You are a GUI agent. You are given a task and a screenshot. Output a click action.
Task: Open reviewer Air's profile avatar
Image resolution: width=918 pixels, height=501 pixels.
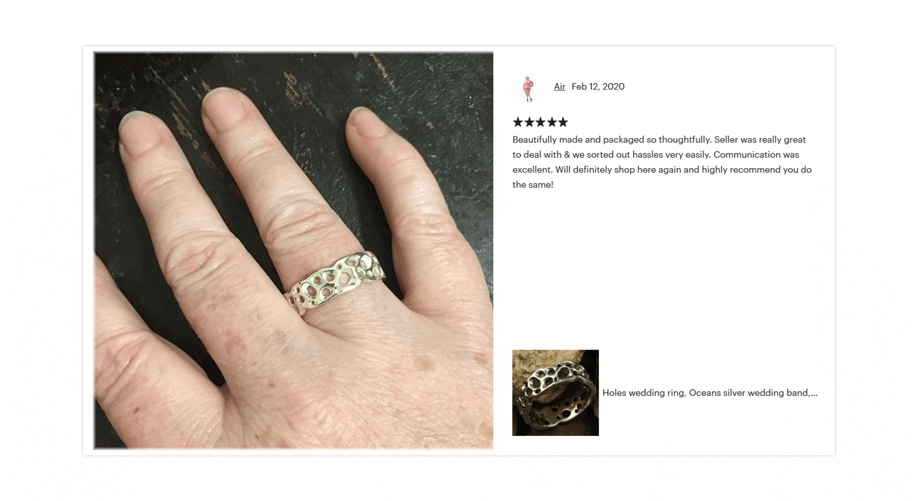pos(528,88)
